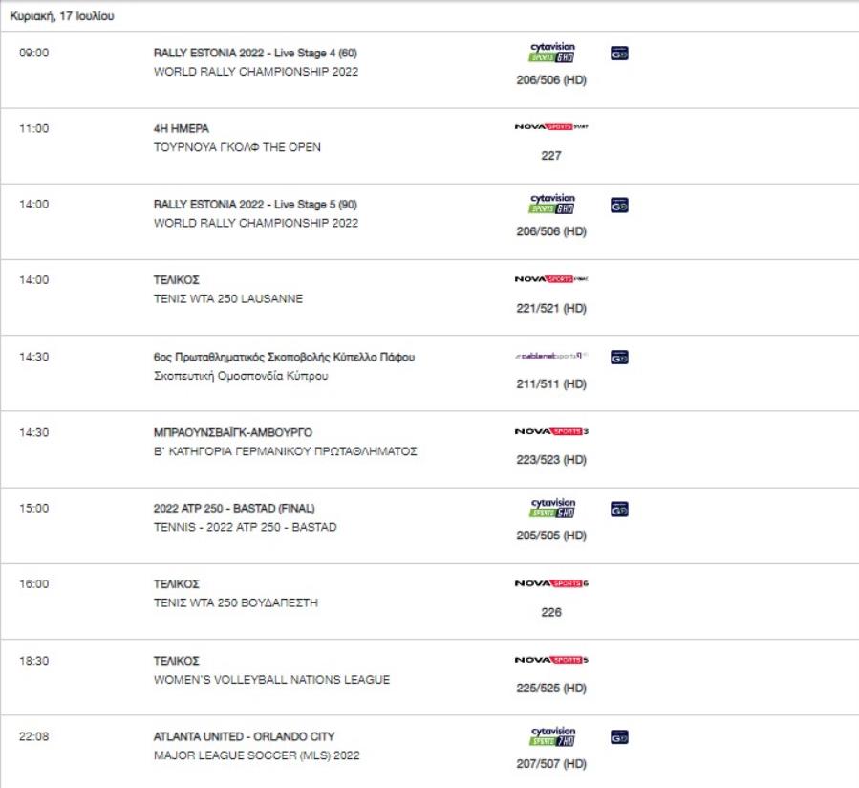Click Nova Sports 5 logo for volleyball final
This screenshot has height=788, width=859.
[551, 660]
